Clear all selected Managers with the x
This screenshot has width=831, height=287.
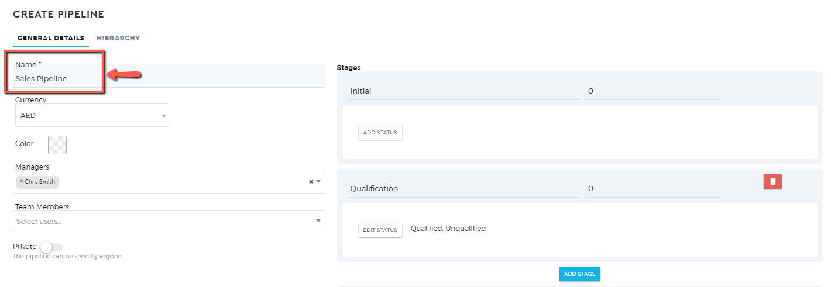(x=311, y=182)
